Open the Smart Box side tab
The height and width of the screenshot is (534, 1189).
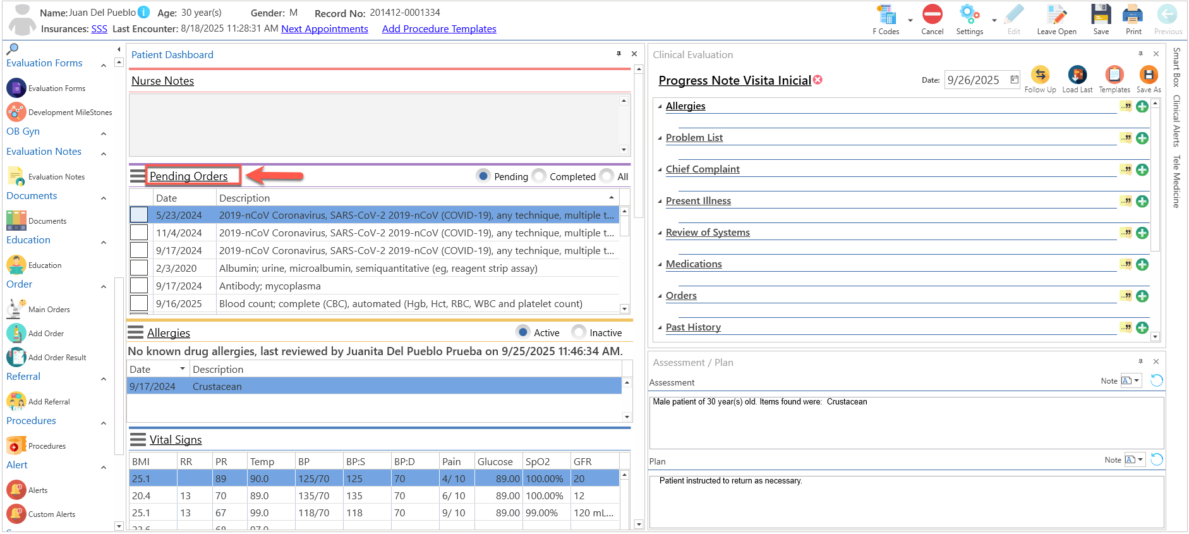(1177, 67)
